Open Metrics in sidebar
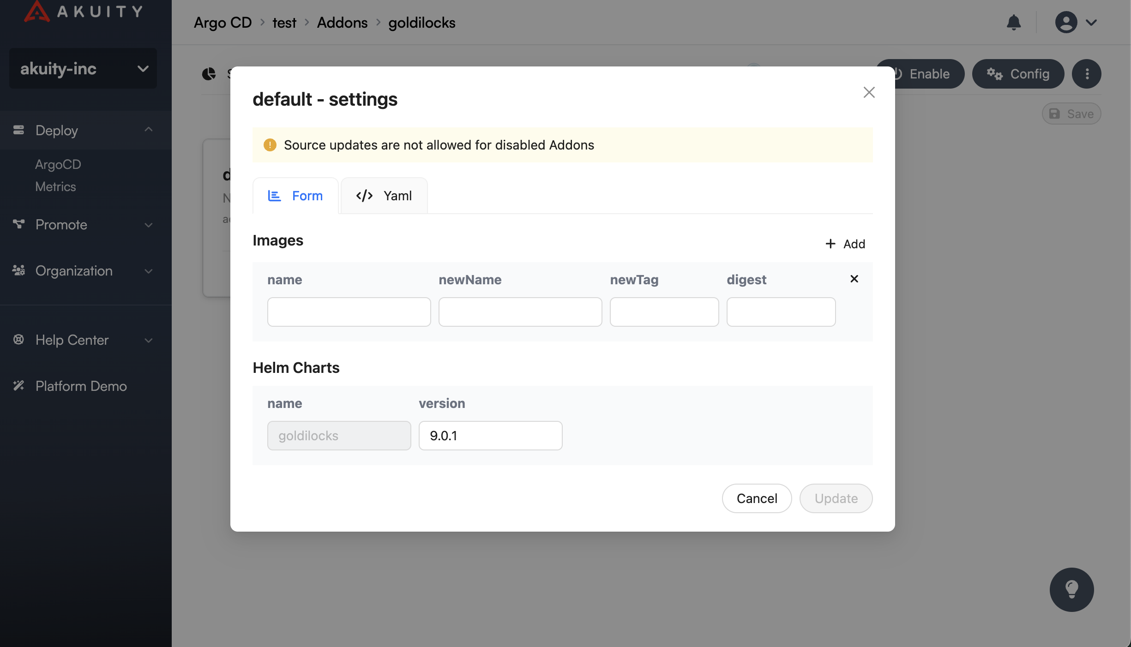The image size is (1131, 647). point(55,186)
